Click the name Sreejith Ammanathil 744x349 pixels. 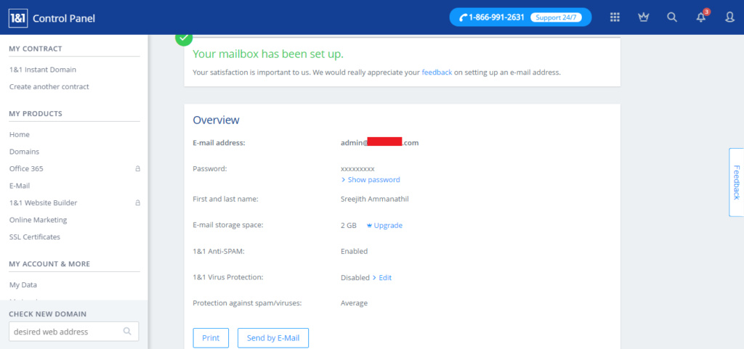(x=374, y=199)
